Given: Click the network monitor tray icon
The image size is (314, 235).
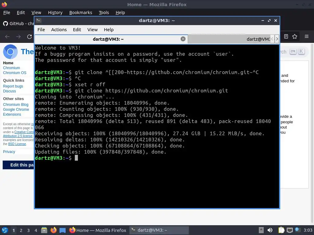Looking at the screenshot, I should click(289, 230).
